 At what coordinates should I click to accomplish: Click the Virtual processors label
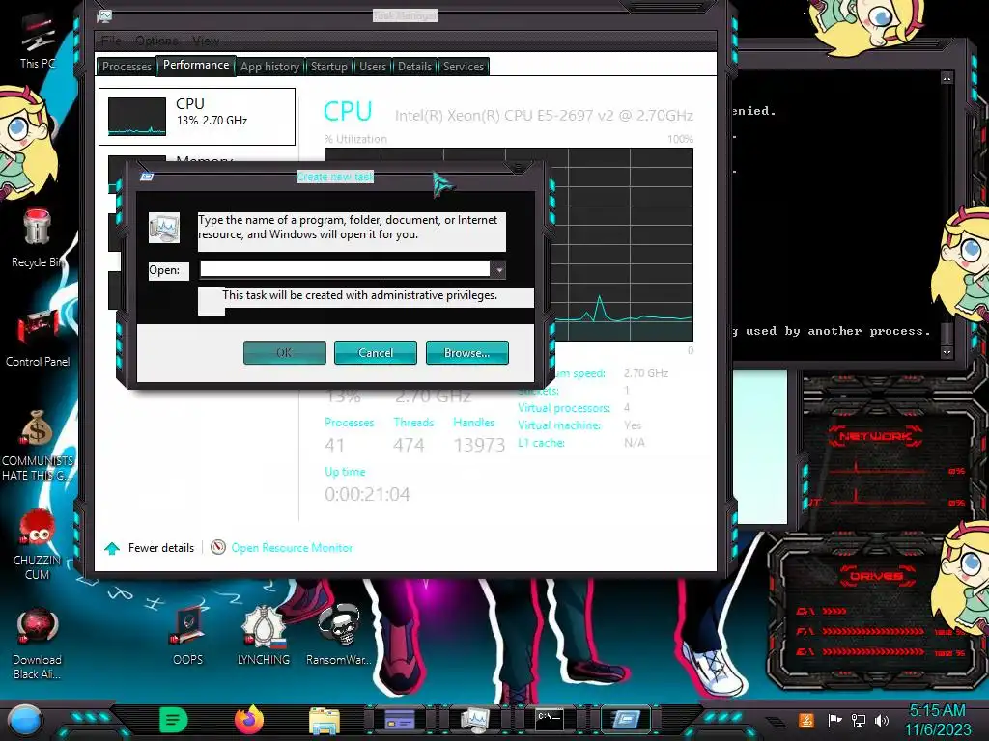point(564,408)
